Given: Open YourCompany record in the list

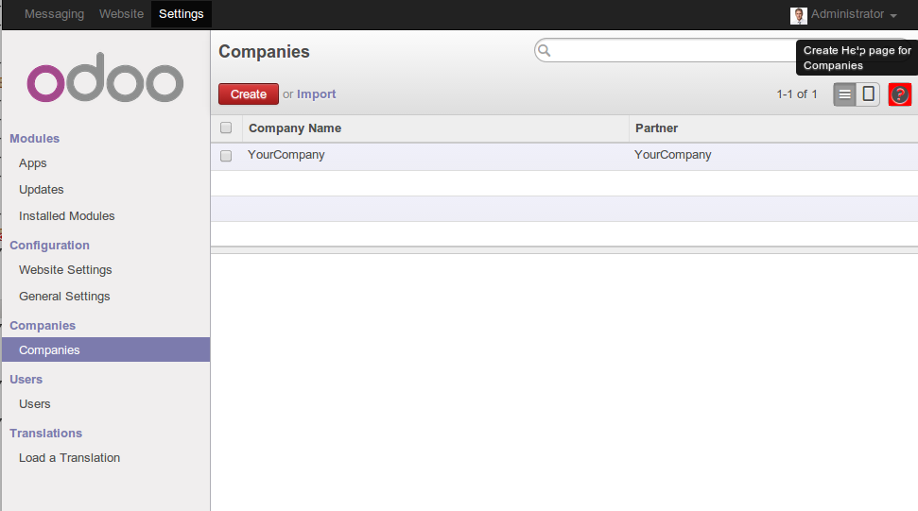Looking at the screenshot, I should tap(286, 155).
